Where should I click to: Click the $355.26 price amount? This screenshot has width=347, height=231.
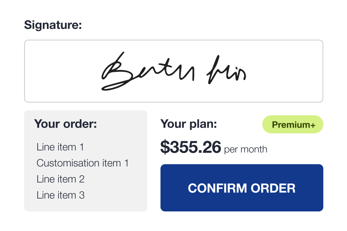click(191, 147)
